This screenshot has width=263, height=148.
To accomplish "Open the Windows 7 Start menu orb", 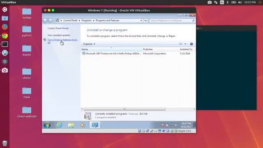I will [47, 125].
